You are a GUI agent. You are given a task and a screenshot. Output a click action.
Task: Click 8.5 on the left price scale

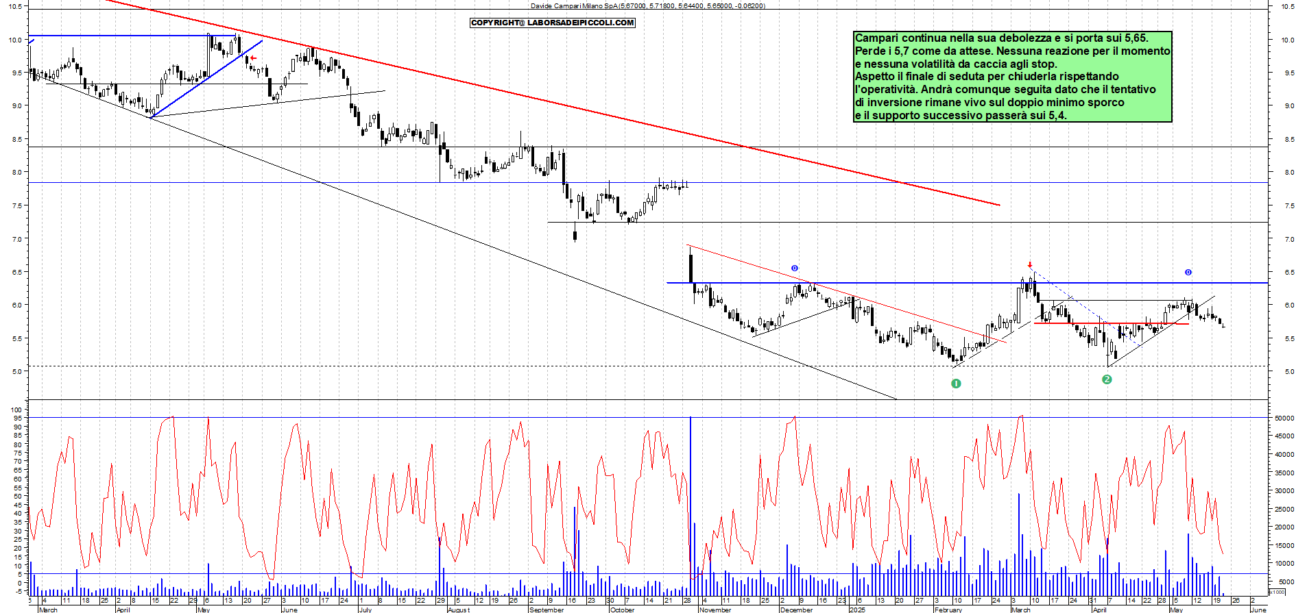17,139
